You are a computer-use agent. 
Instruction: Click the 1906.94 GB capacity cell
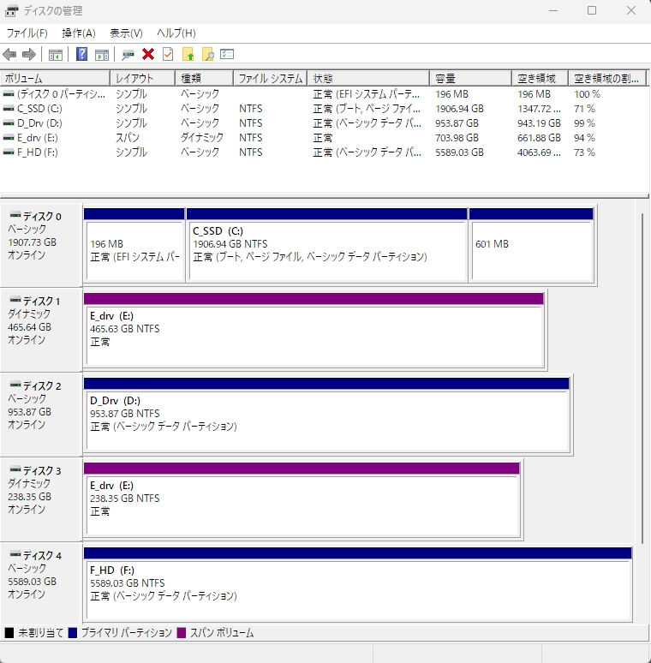459,109
